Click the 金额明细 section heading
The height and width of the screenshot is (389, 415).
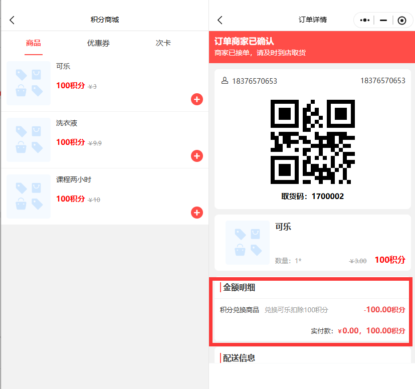(x=239, y=287)
